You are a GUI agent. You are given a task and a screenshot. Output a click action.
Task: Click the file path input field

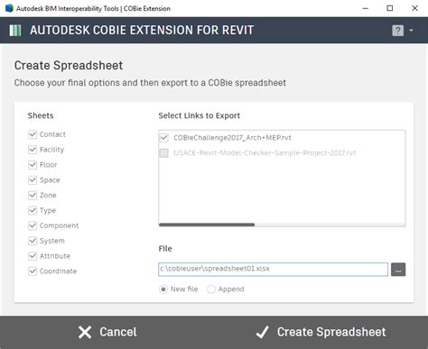(273, 269)
